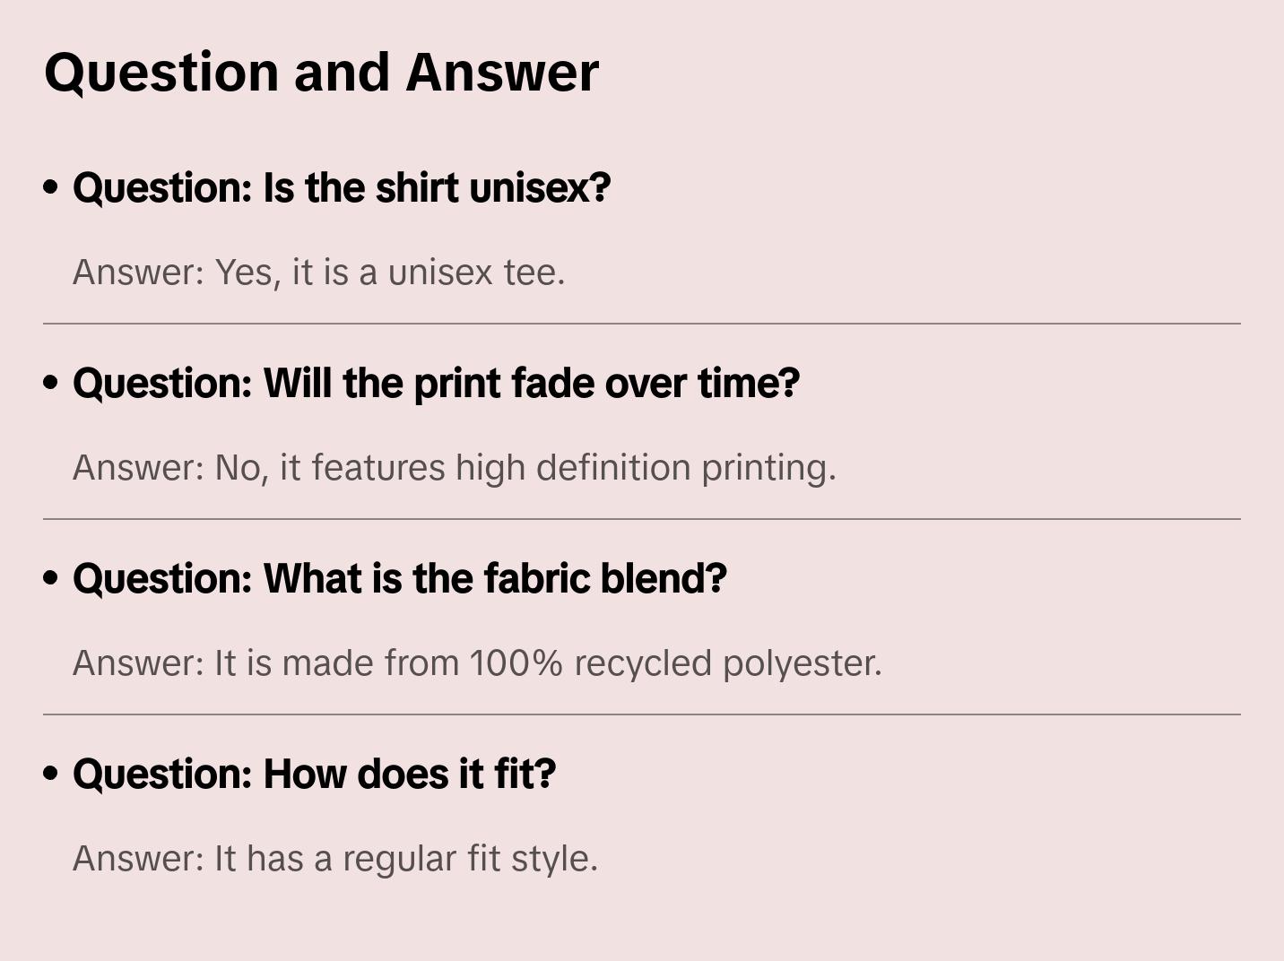1284x961 pixels.
Task: Select the 'Is the shirt unisex?' question
Action: tap(342, 188)
